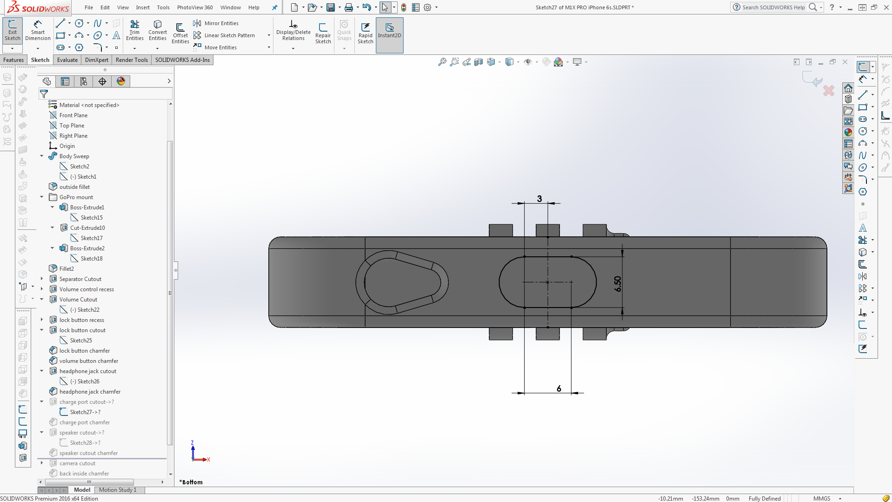Click the 6.50 dimension value

tap(618, 284)
